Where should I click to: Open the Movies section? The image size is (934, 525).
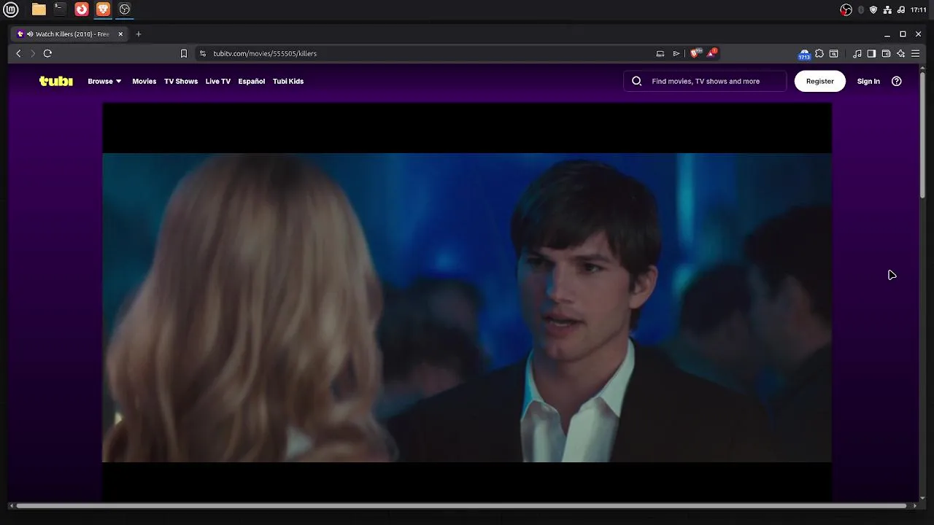[x=144, y=81]
